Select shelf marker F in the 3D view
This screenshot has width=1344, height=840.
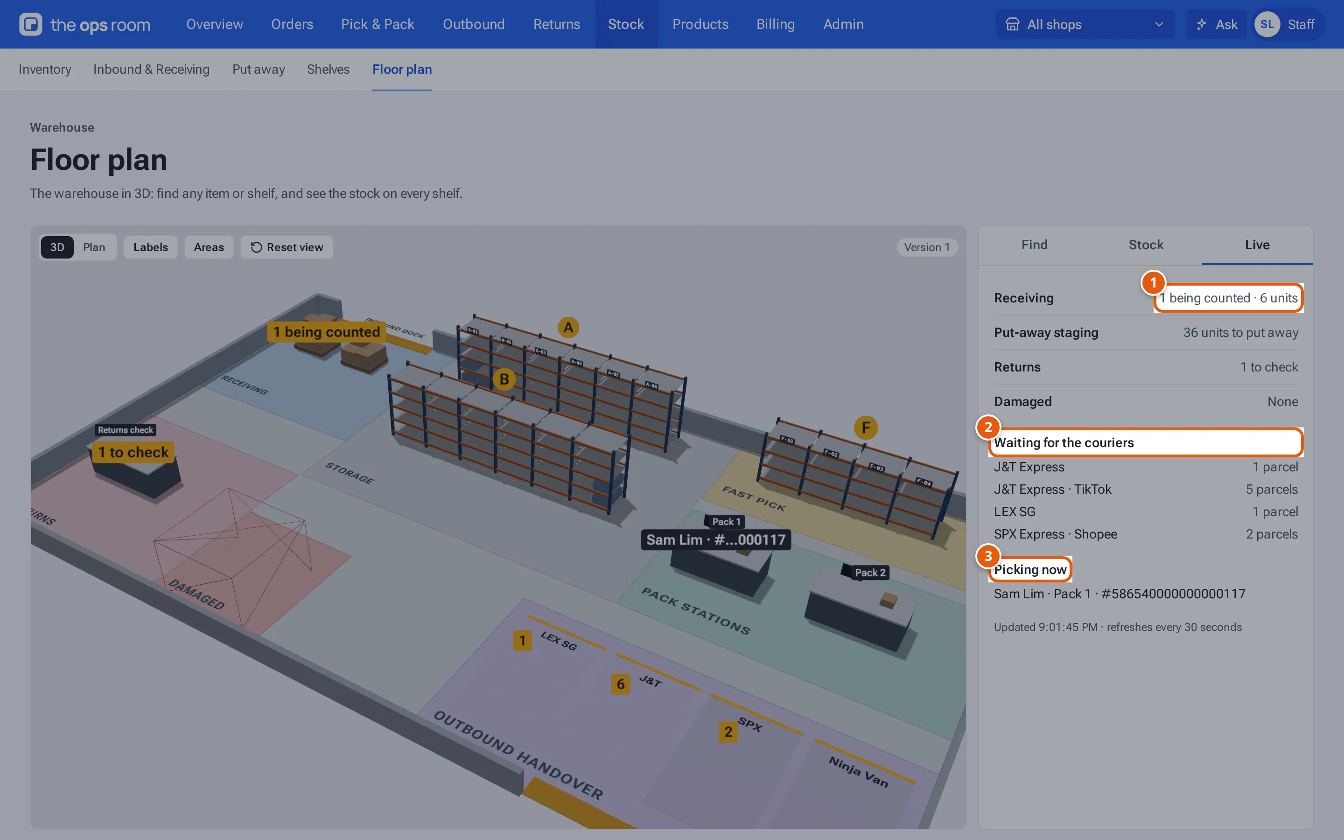tap(866, 428)
